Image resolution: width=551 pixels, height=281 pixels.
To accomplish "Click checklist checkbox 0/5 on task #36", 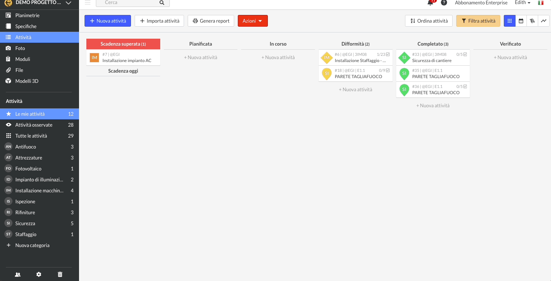I will point(465,86).
